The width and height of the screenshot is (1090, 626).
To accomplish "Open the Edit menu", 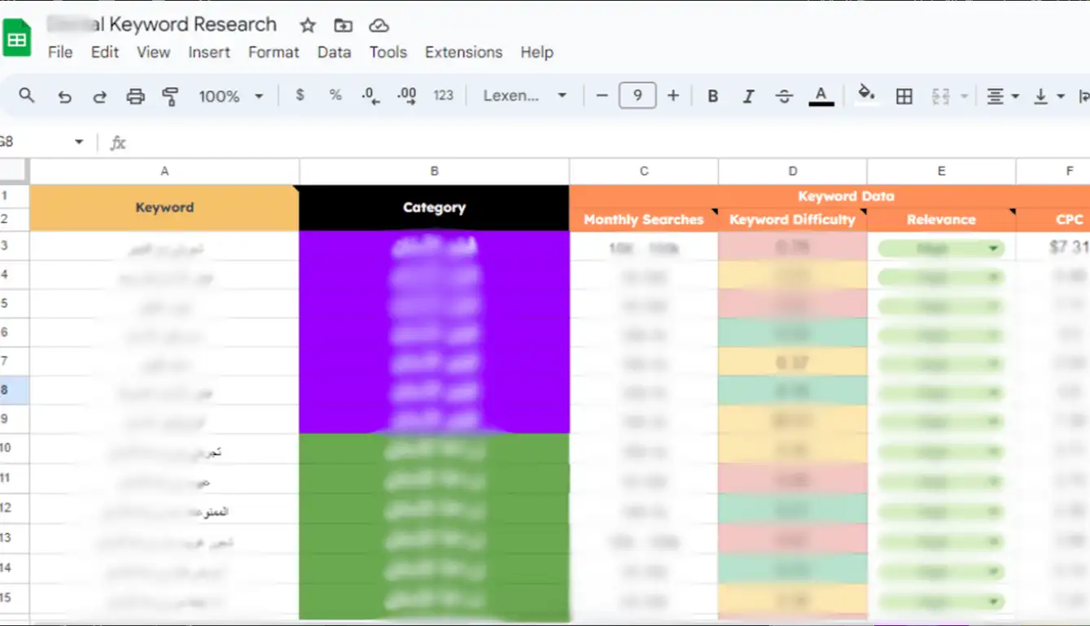I will pos(105,52).
